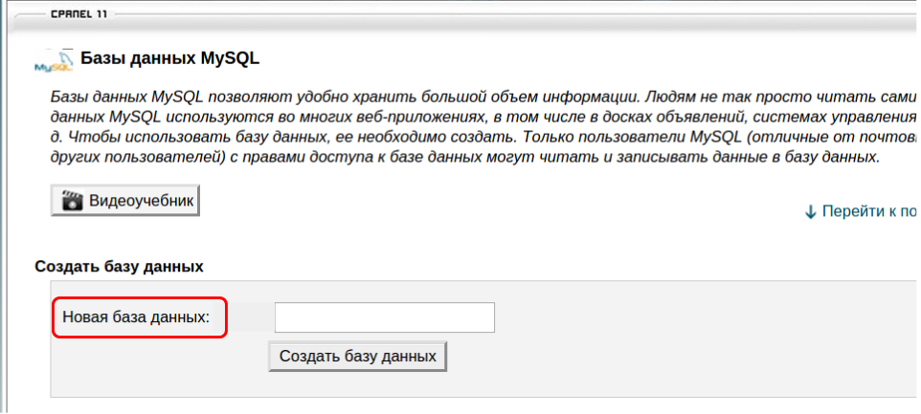This screenshot has width=921, height=414.
Task: Open the Видеоучебник video tutorial
Action: click(x=125, y=202)
